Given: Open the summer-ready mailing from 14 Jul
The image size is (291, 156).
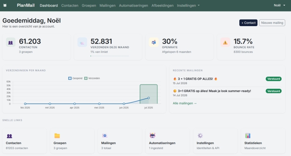Looking at the screenshot, I should pos(212,91).
